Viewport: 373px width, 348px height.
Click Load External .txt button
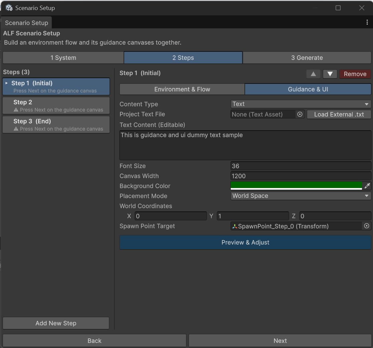[x=339, y=115]
